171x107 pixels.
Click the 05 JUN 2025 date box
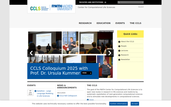(30, 93)
